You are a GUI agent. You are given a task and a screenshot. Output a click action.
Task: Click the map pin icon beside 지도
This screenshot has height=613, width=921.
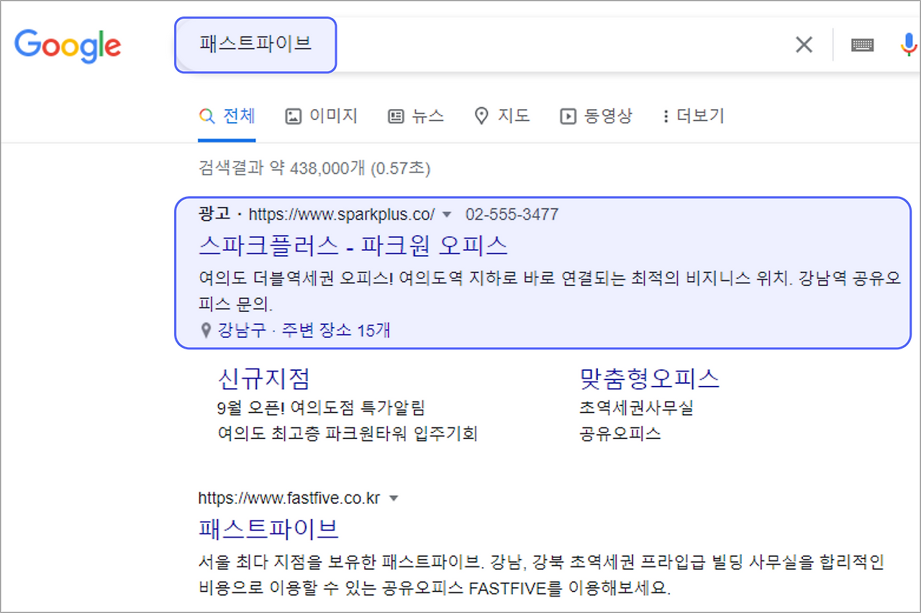tap(481, 115)
